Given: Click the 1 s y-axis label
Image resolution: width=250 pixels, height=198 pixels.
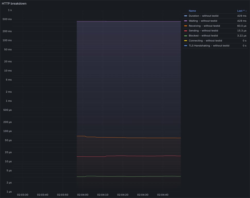Looking at the screenshot, I should pyautogui.click(x=10, y=10).
